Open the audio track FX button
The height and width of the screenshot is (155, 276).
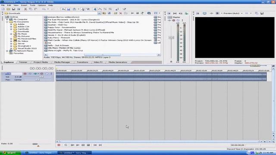pos(35,74)
